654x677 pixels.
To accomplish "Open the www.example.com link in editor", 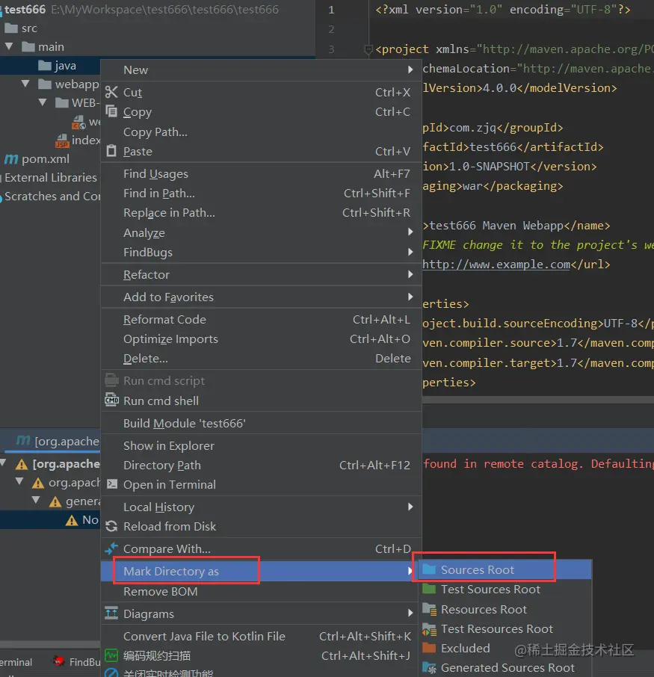I will [x=496, y=264].
